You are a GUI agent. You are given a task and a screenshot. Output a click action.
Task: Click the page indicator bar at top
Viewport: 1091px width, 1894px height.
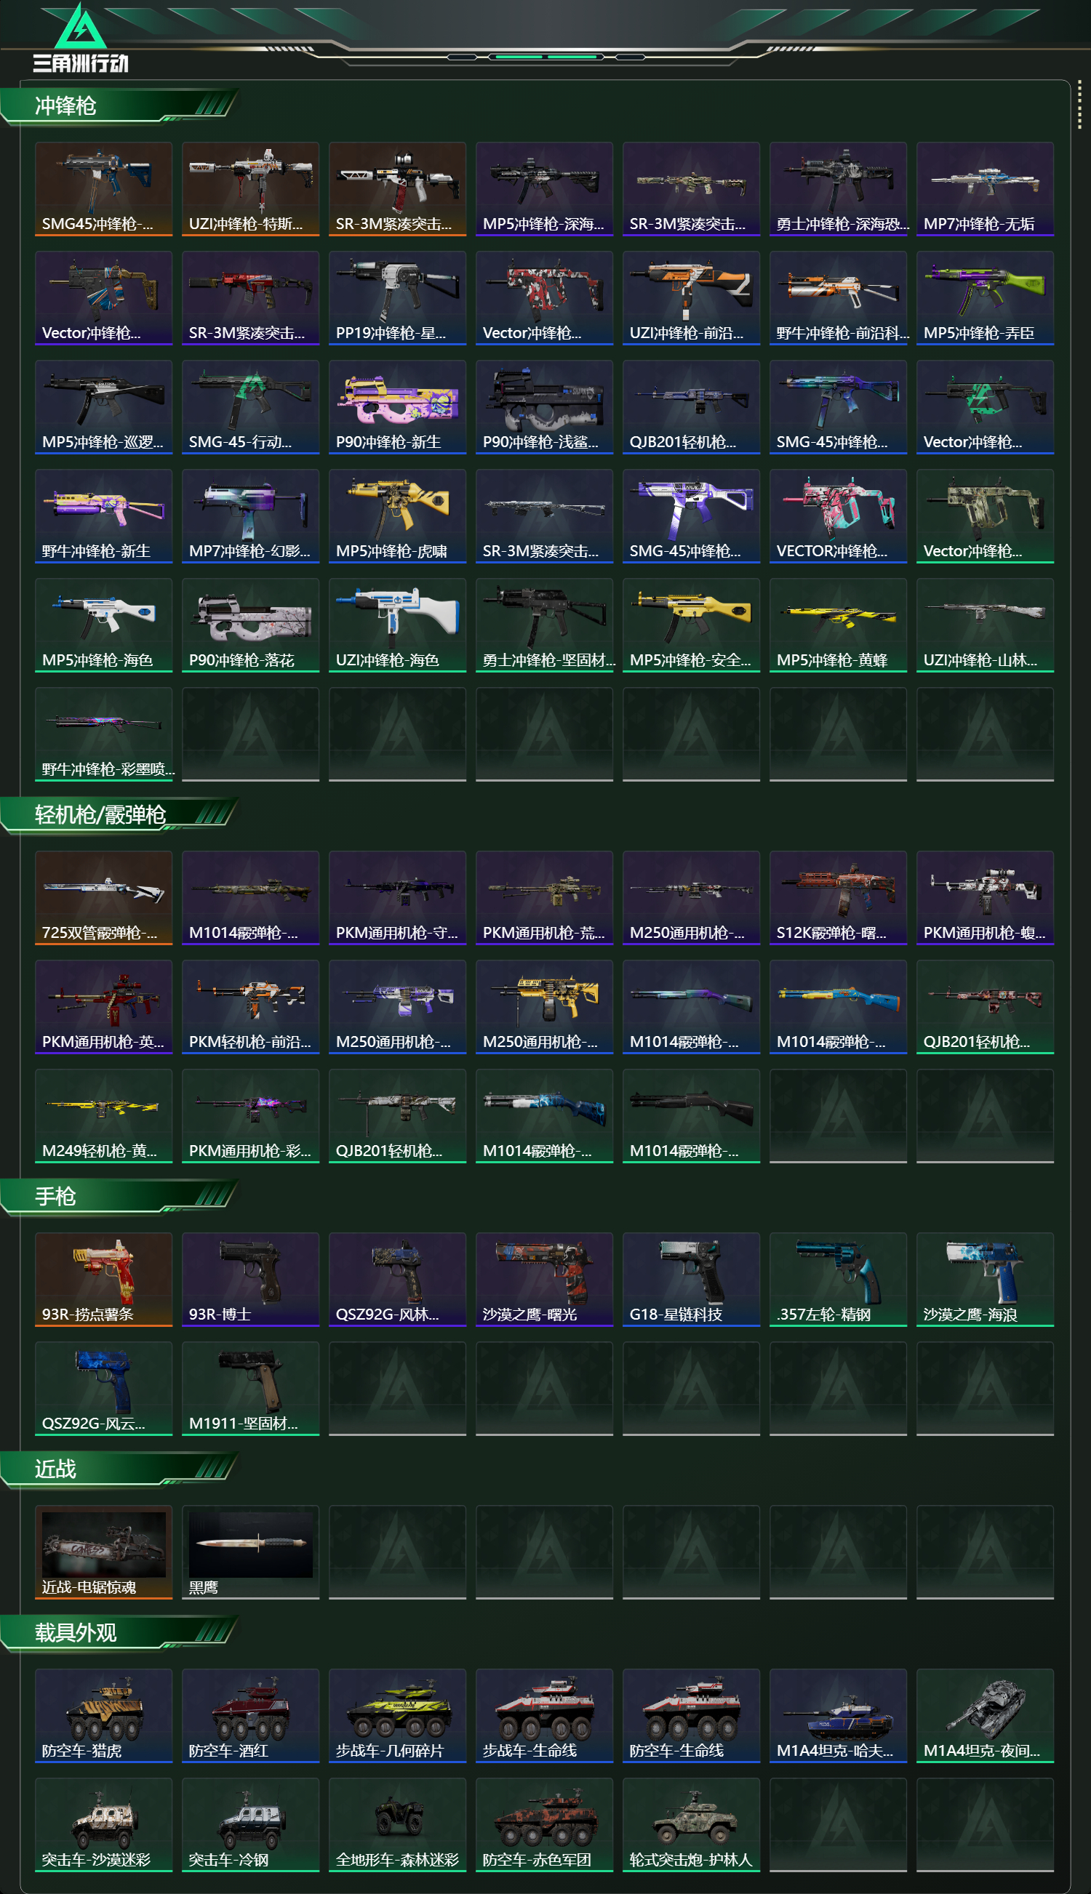(545, 57)
